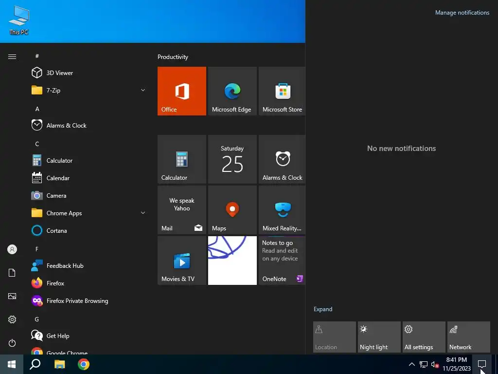Open the Movies & TV tile
498x374 pixels.
pos(182,261)
